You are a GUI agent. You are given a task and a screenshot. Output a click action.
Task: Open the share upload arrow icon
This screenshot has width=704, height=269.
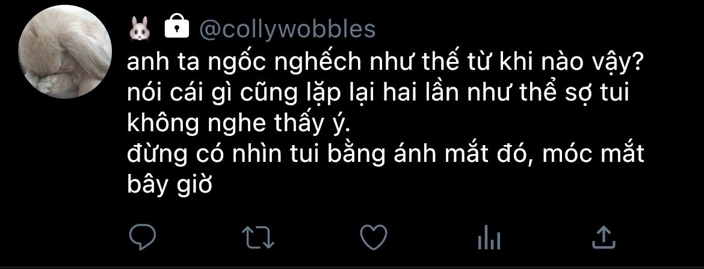tap(604, 237)
